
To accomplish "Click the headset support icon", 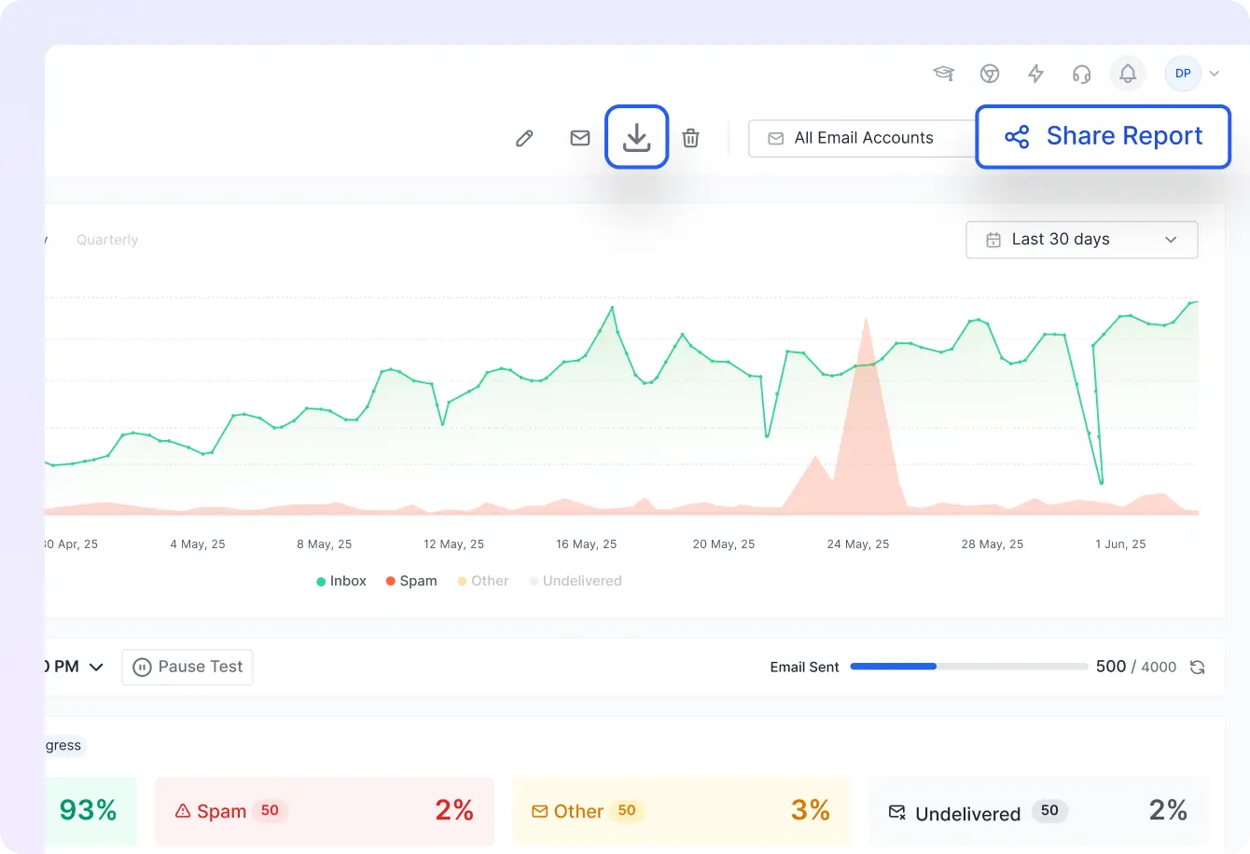I will 1081,74.
